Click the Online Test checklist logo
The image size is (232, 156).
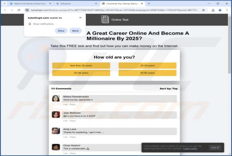click(105, 19)
